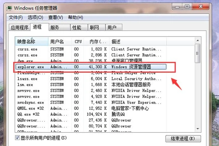Select the explorer.exe process row

[91, 67]
